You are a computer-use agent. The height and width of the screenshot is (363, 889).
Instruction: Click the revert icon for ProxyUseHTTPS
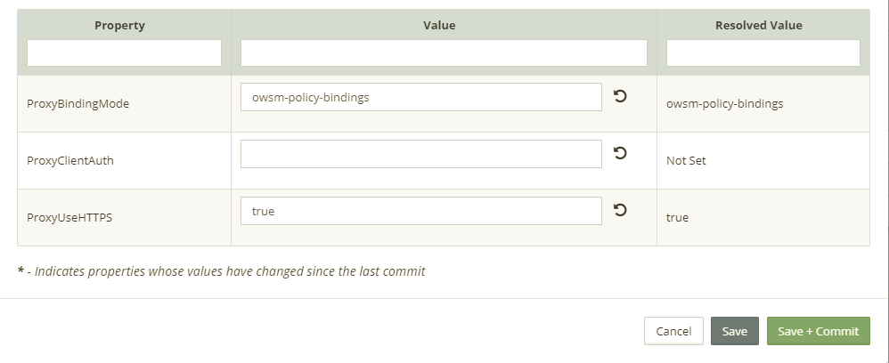tap(620, 210)
